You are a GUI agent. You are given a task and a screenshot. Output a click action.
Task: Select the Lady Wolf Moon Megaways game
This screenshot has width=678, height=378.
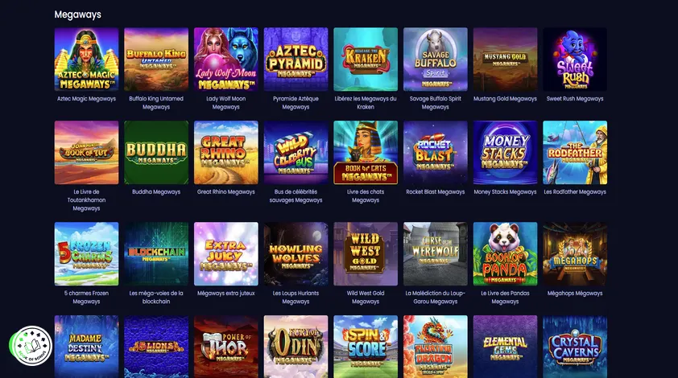226,60
